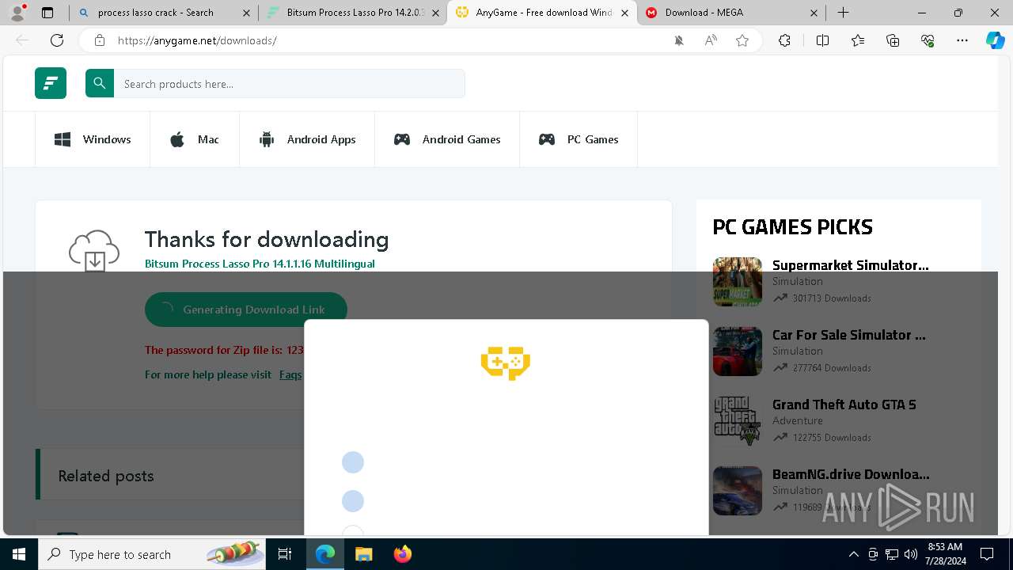Viewport: 1013px width, 570px height.
Task: Click the green AnyGame site logo
Action: (x=51, y=83)
